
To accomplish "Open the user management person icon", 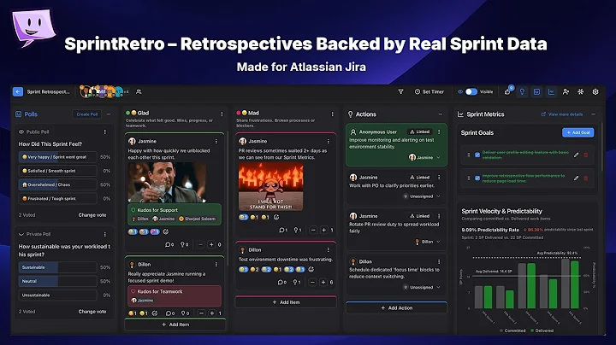I will click(x=566, y=91).
